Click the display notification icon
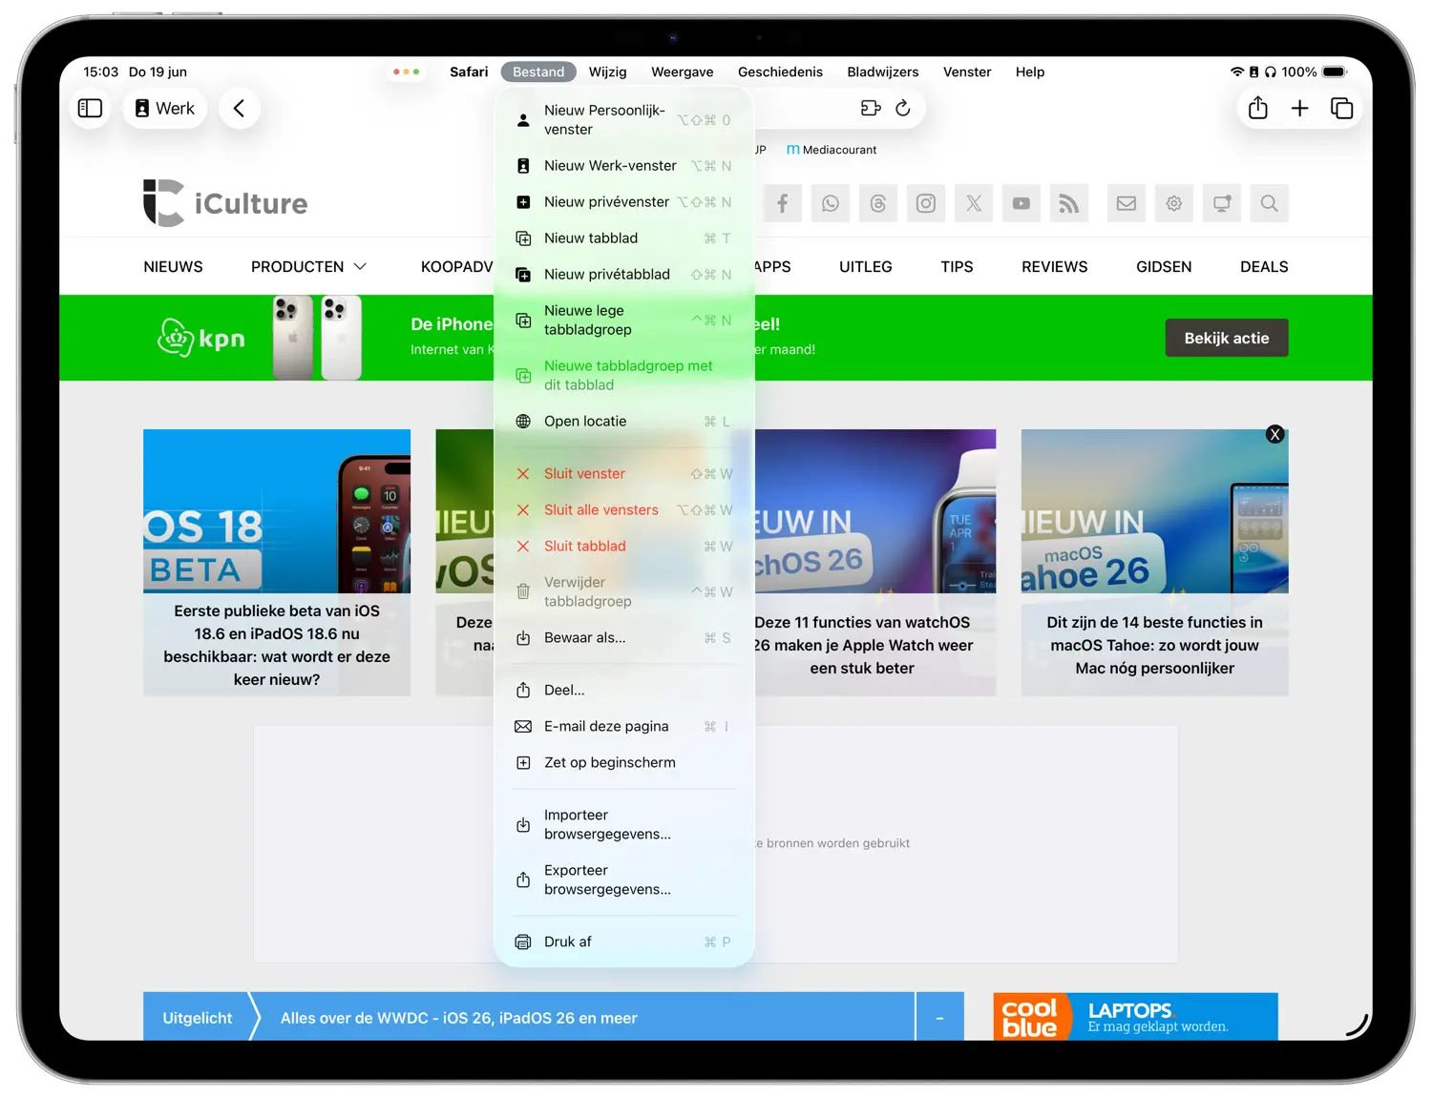Viewport: 1432px width, 1097px height. coord(1222,203)
